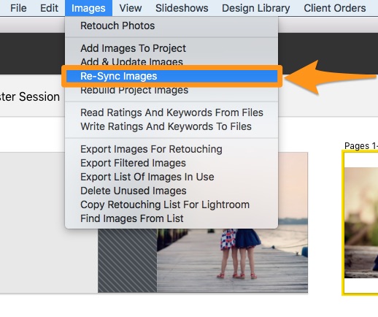Open the Edit menu

[49, 8]
